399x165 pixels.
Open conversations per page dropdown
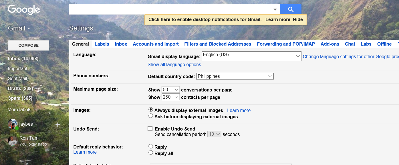(x=170, y=89)
